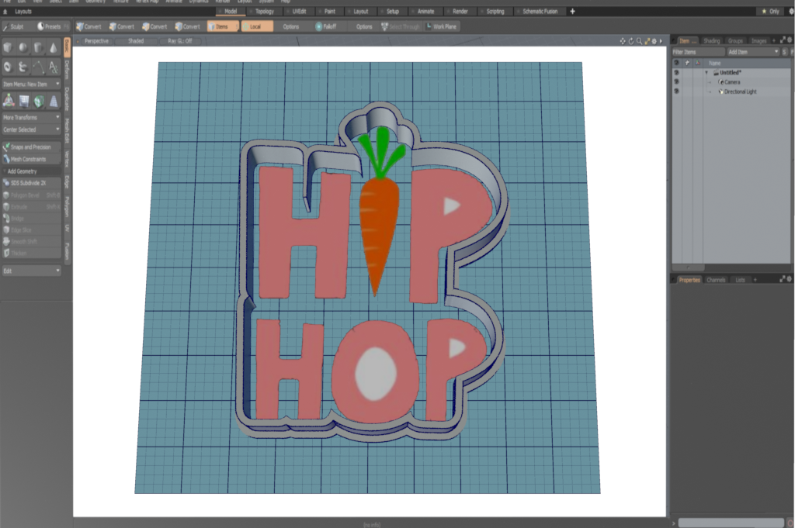Pick the torus primitive tool
The width and height of the screenshot is (795, 528).
pos(9,67)
